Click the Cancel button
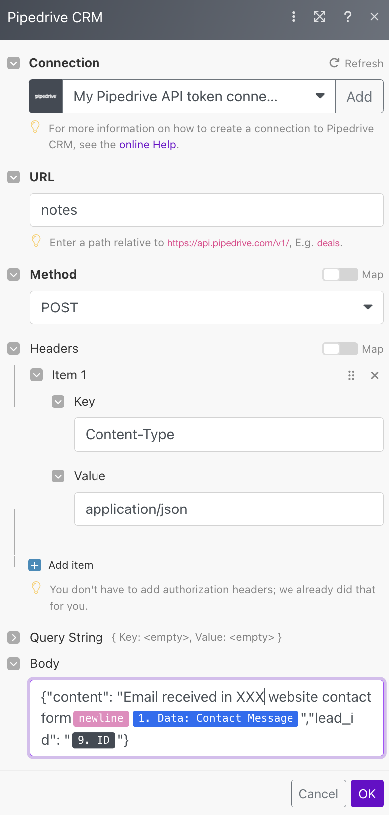Screen dimensions: 389x815 point(318,794)
